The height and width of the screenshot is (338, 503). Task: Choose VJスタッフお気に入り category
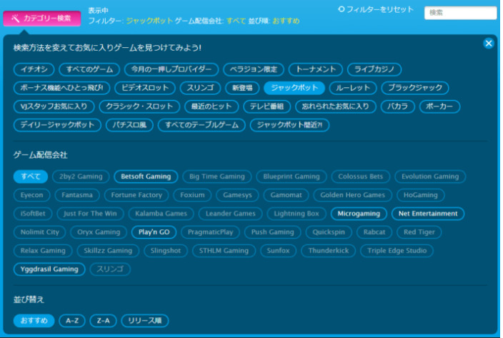[54, 106]
